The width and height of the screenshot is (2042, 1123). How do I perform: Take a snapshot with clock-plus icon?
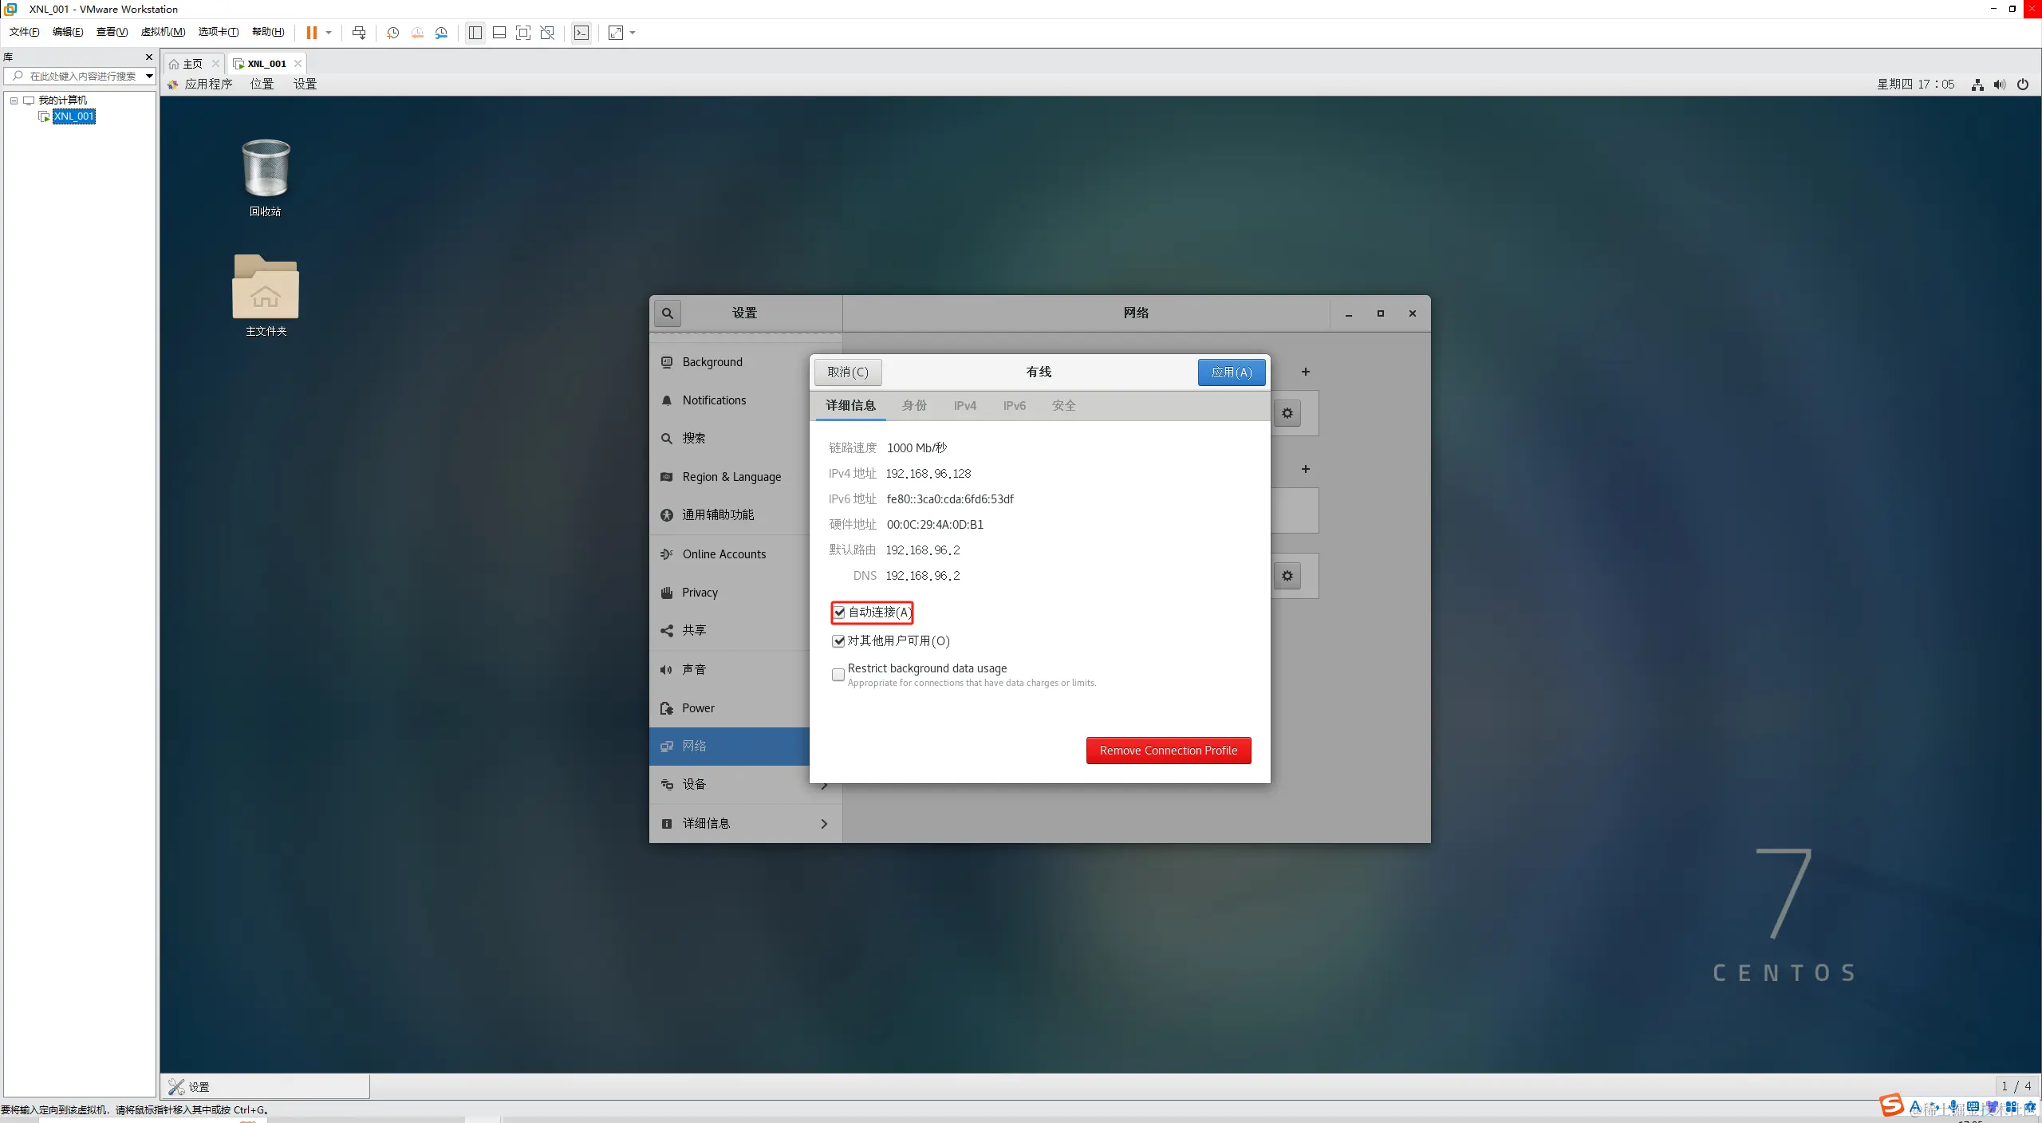(392, 33)
